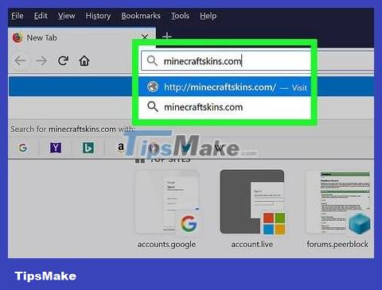The image size is (382, 290).
Task: Search with Bing engine icon
Action: [x=88, y=148]
